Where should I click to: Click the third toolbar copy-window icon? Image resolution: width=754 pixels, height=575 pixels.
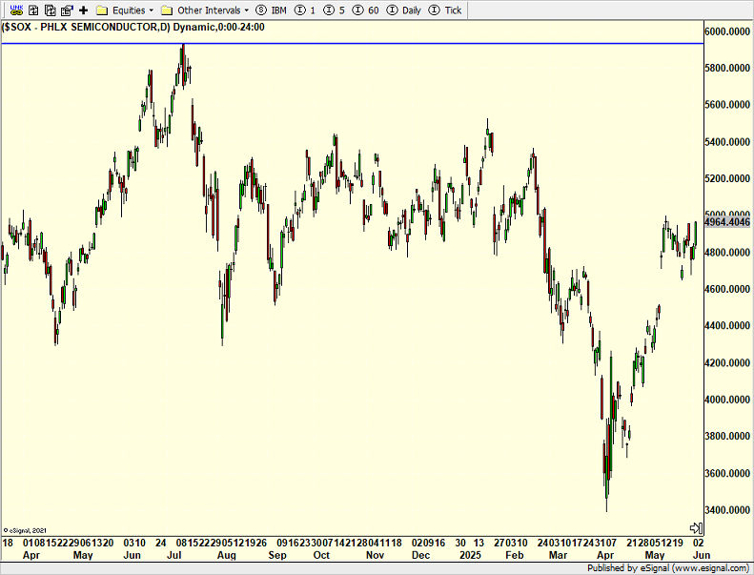click(x=50, y=10)
